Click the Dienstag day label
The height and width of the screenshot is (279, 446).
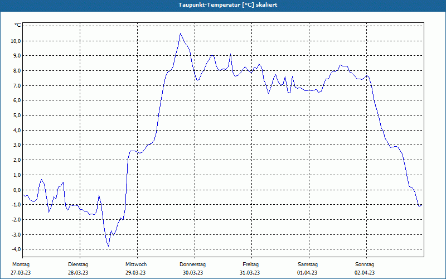78,264
